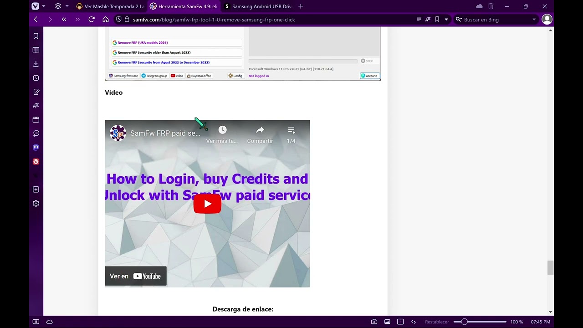Screen dimensions: 583x328
Task: Translate the page from address bar
Action: pos(428,20)
